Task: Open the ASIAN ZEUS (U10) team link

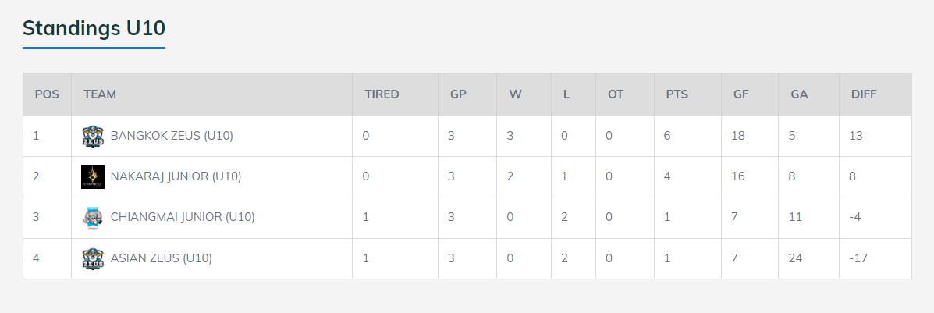Action: coord(162,258)
